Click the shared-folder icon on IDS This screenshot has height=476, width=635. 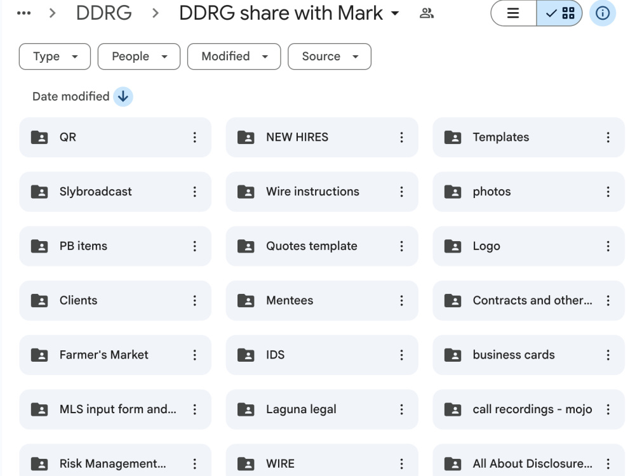click(246, 355)
